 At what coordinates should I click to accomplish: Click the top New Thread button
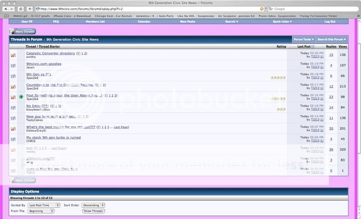coord(23,32)
